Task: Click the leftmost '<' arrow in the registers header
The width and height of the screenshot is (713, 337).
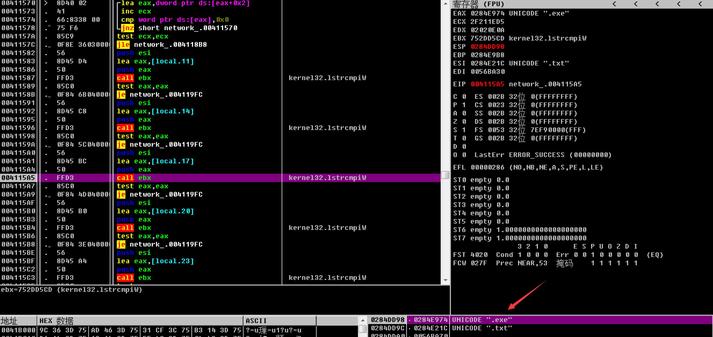Action: click(x=614, y=4)
